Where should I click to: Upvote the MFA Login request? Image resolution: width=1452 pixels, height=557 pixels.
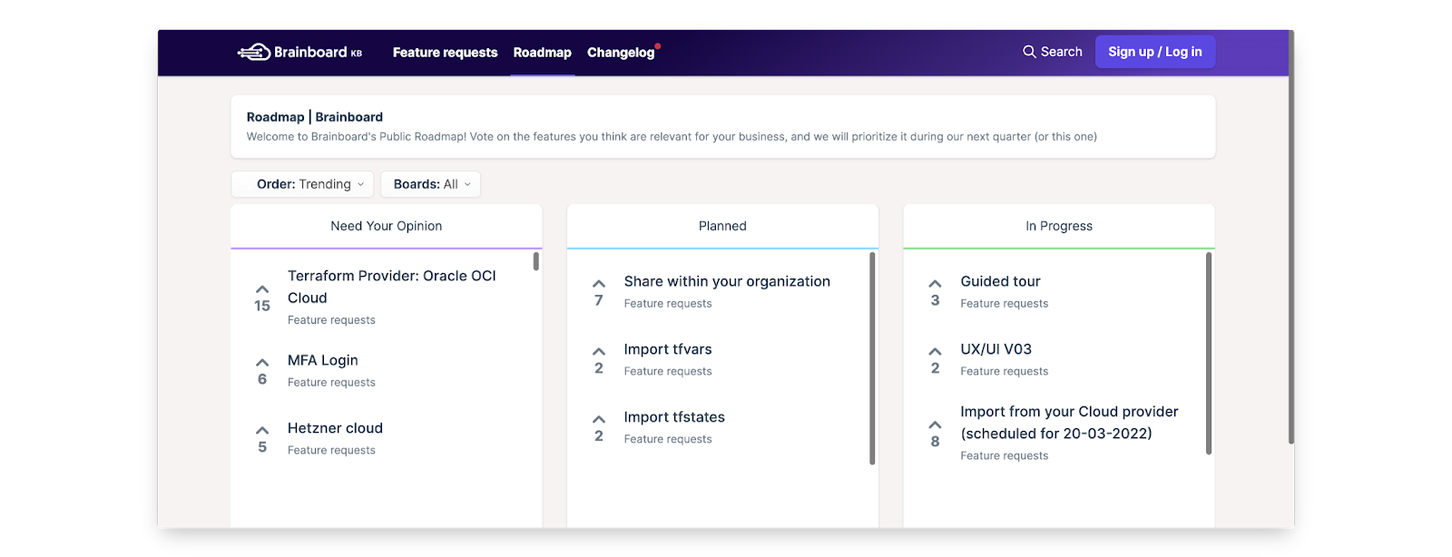tap(262, 363)
